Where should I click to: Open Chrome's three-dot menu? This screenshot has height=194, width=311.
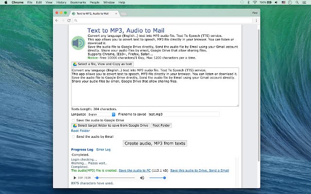point(256,20)
